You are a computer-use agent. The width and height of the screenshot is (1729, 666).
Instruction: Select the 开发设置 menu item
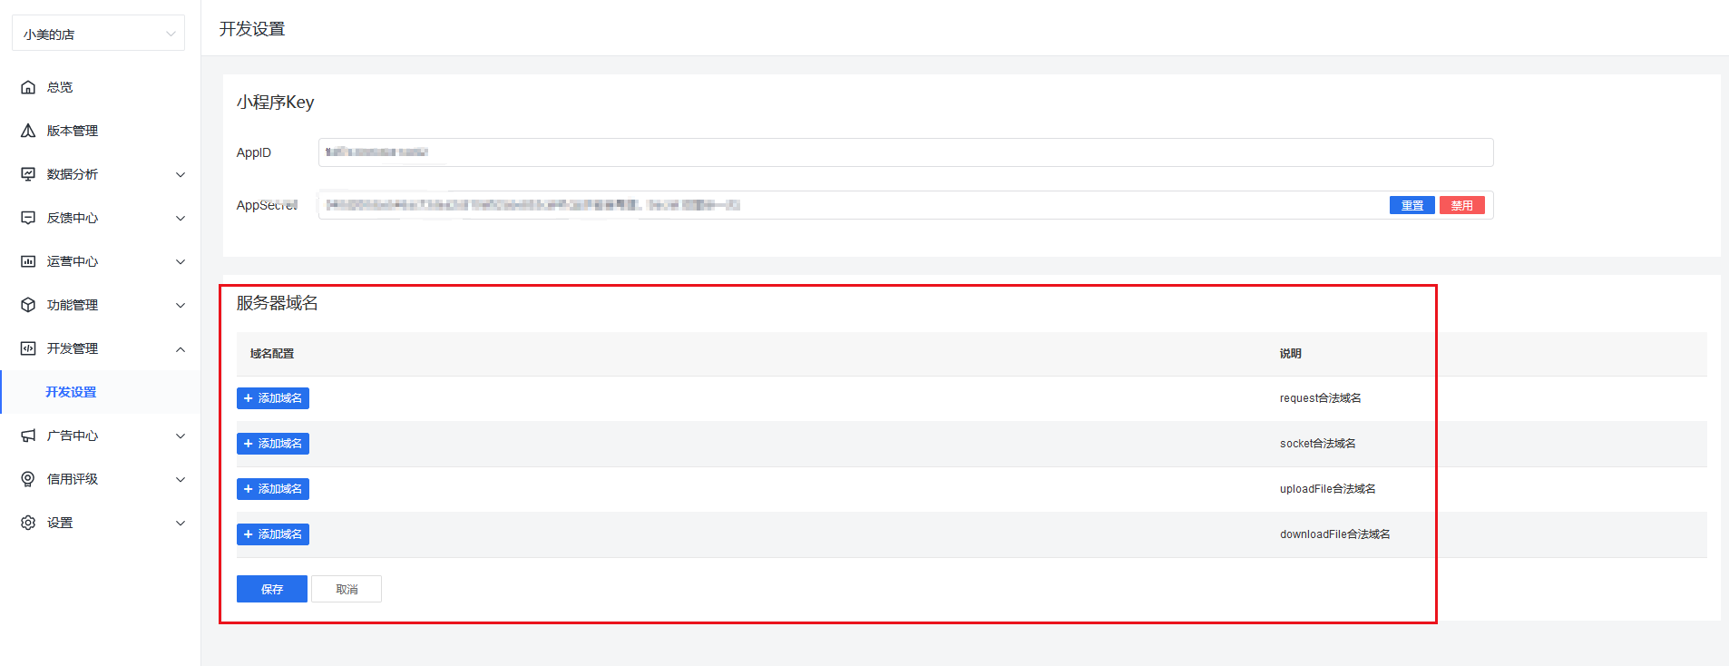point(71,392)
